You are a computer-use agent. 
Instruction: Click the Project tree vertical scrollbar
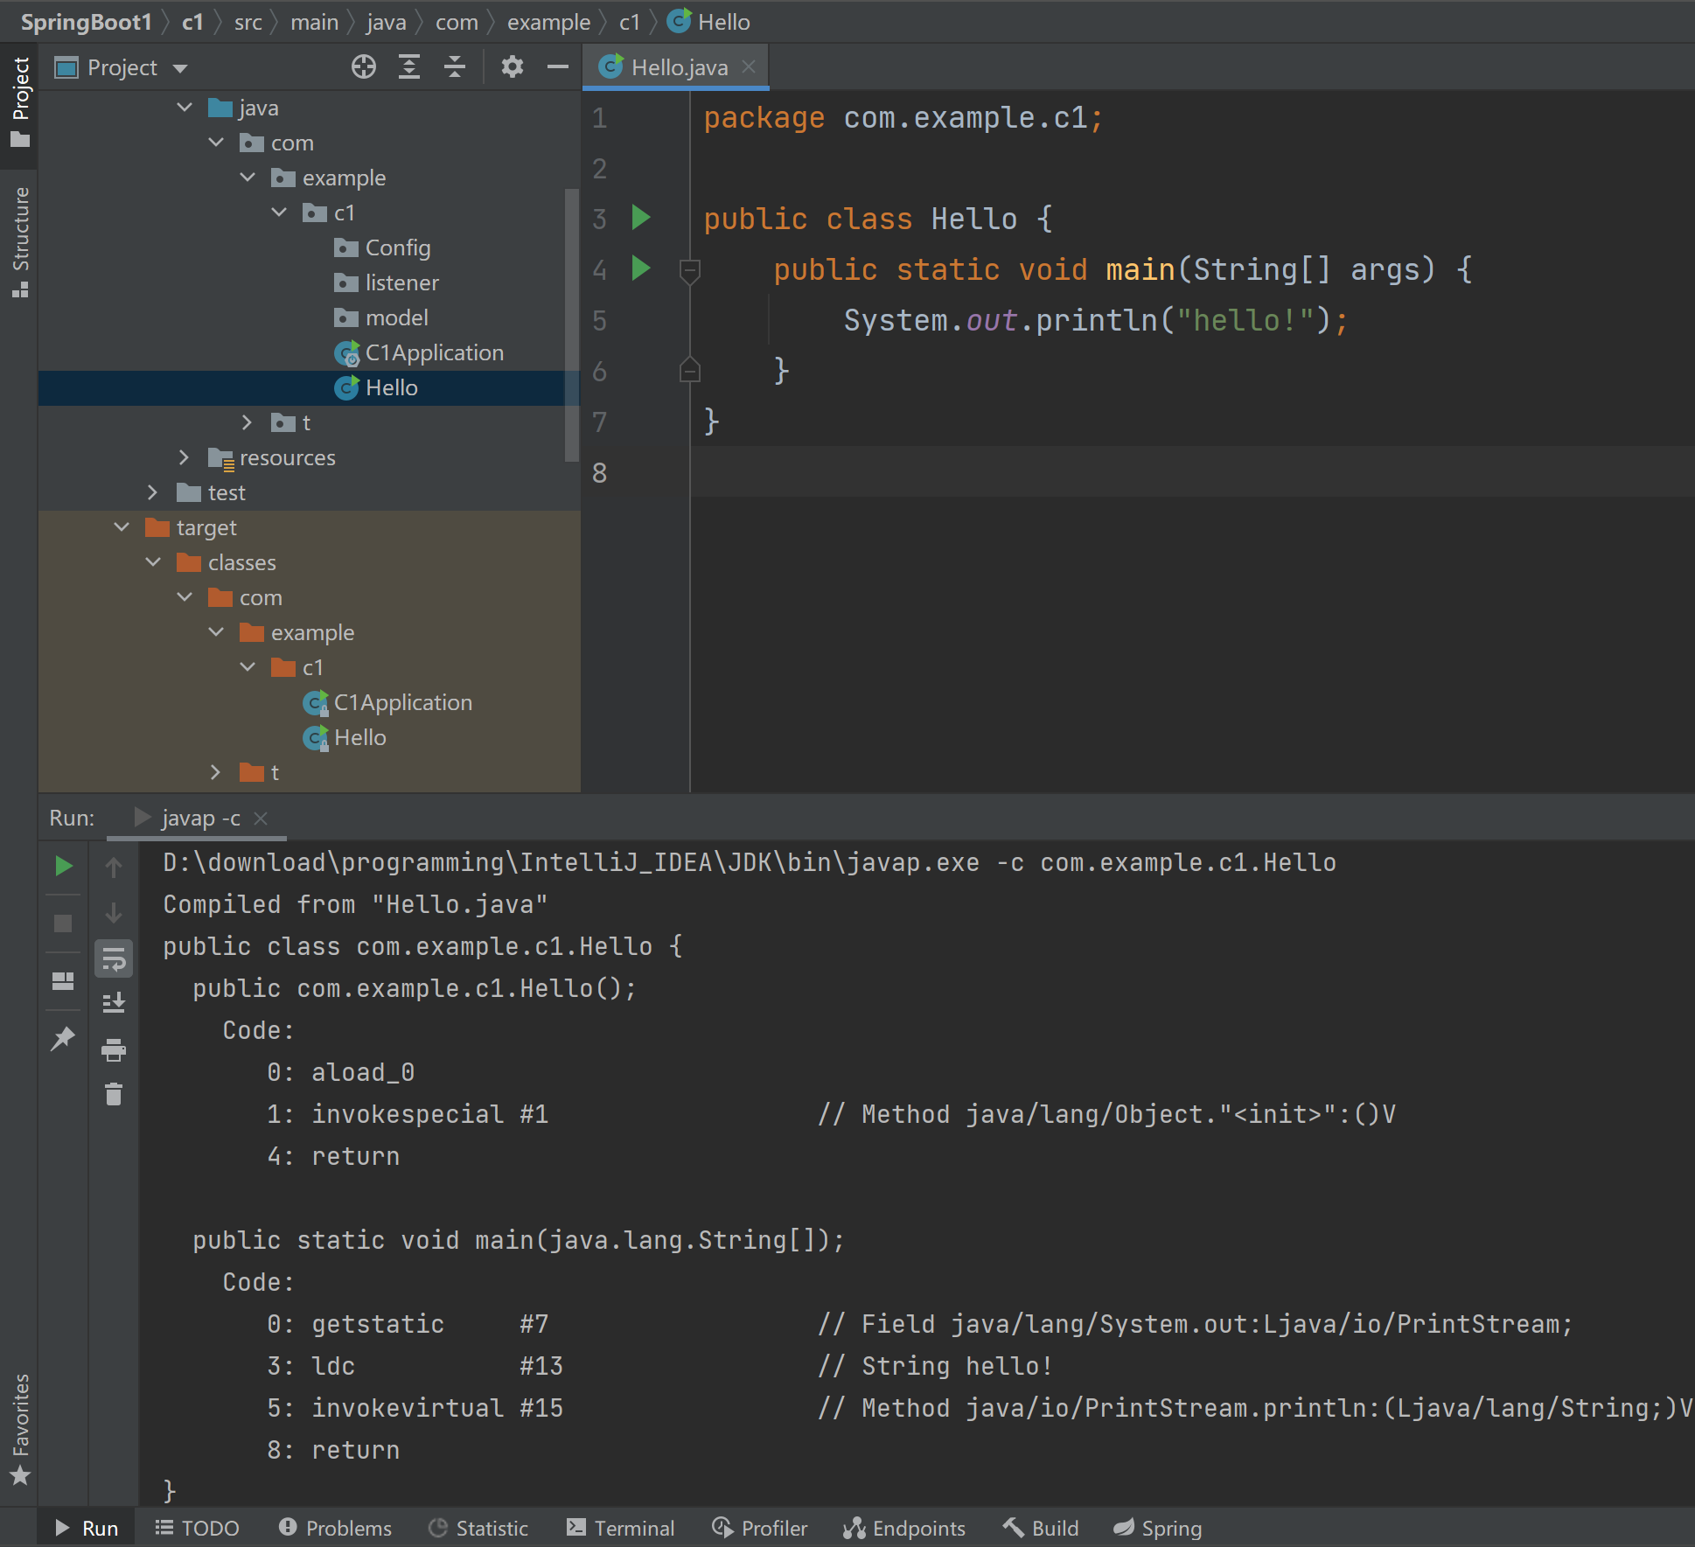572,324
